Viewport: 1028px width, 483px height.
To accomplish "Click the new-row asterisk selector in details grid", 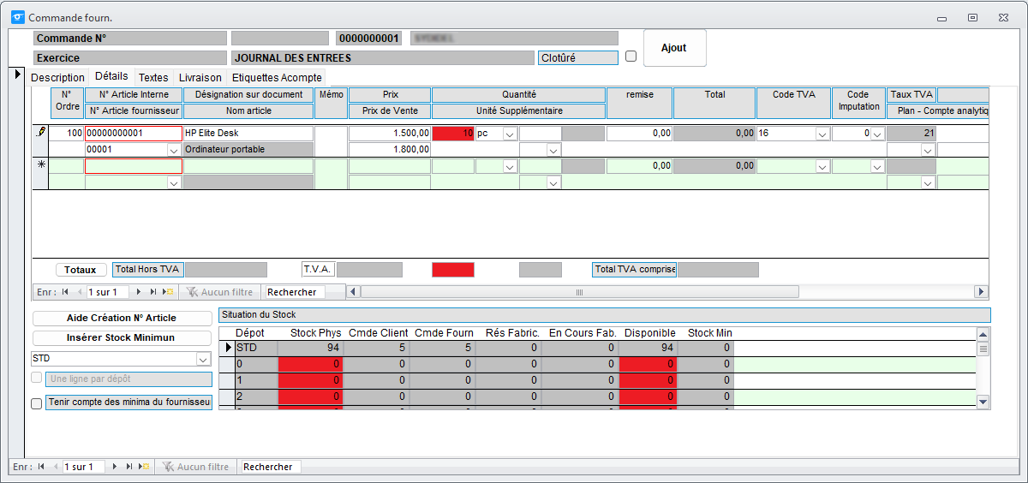I will click(x=39, y=165).
